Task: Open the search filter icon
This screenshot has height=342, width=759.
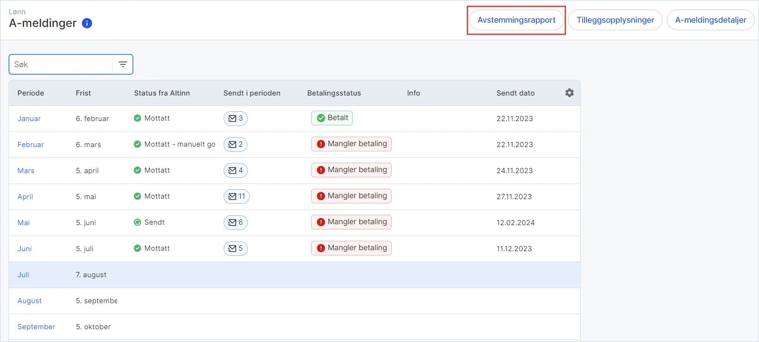Action: [123, 64]
